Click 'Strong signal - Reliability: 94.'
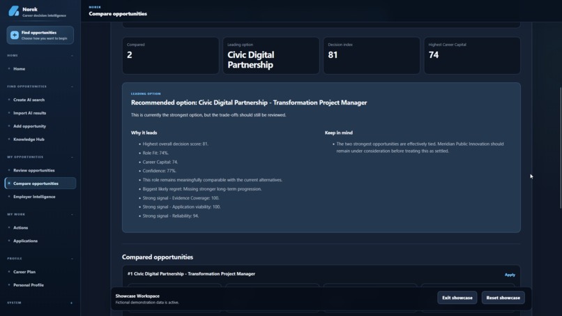 pyautogui.click(x=171, y=216)
